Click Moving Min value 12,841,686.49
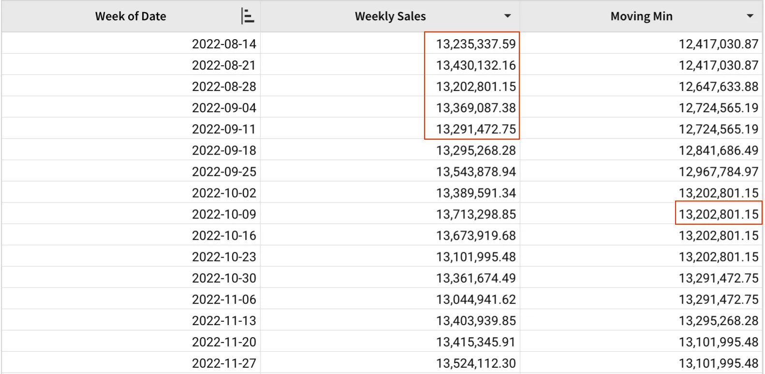This screenshot has width=765, height=374. tap(719, 150)
